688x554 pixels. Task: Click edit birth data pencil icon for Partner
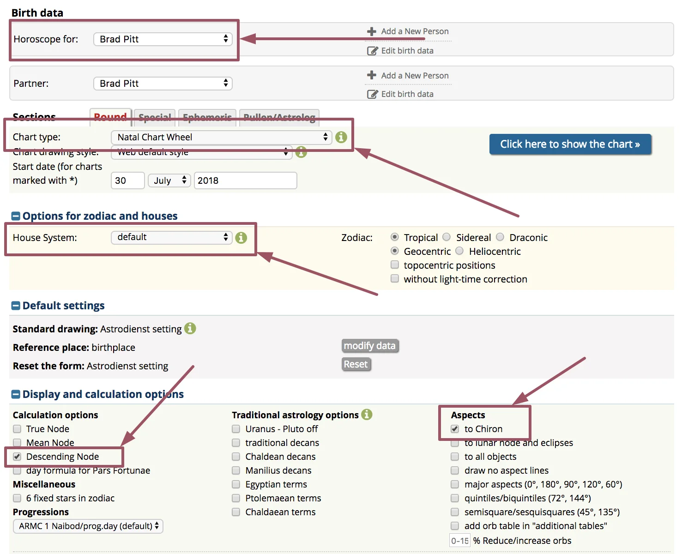click(372, 94)
